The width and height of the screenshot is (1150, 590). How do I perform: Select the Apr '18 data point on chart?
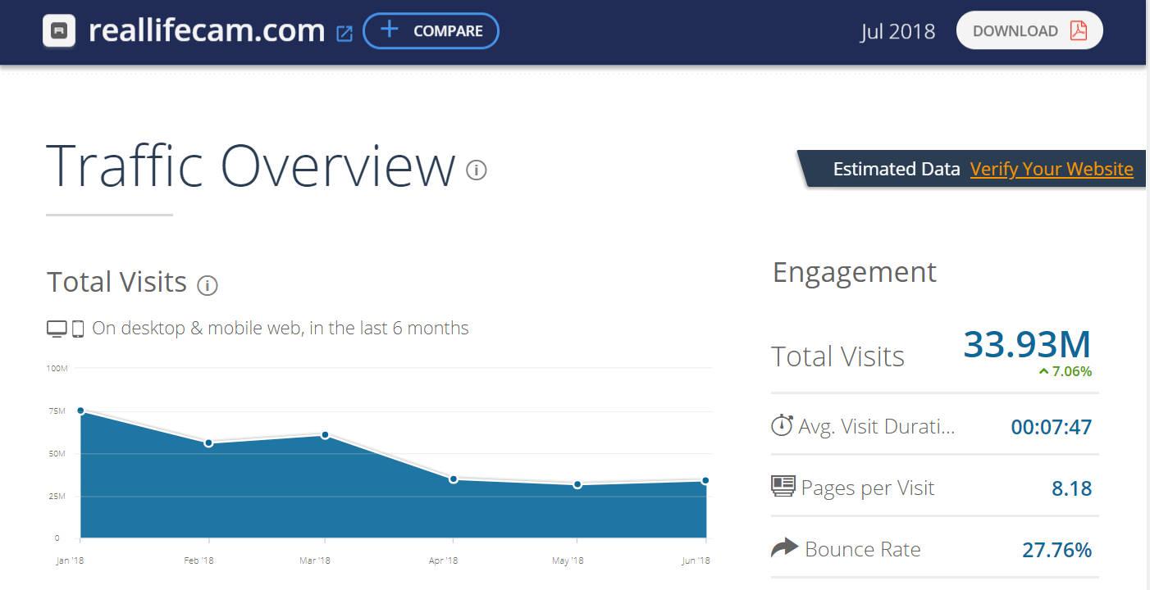click(x=454, y=479)
